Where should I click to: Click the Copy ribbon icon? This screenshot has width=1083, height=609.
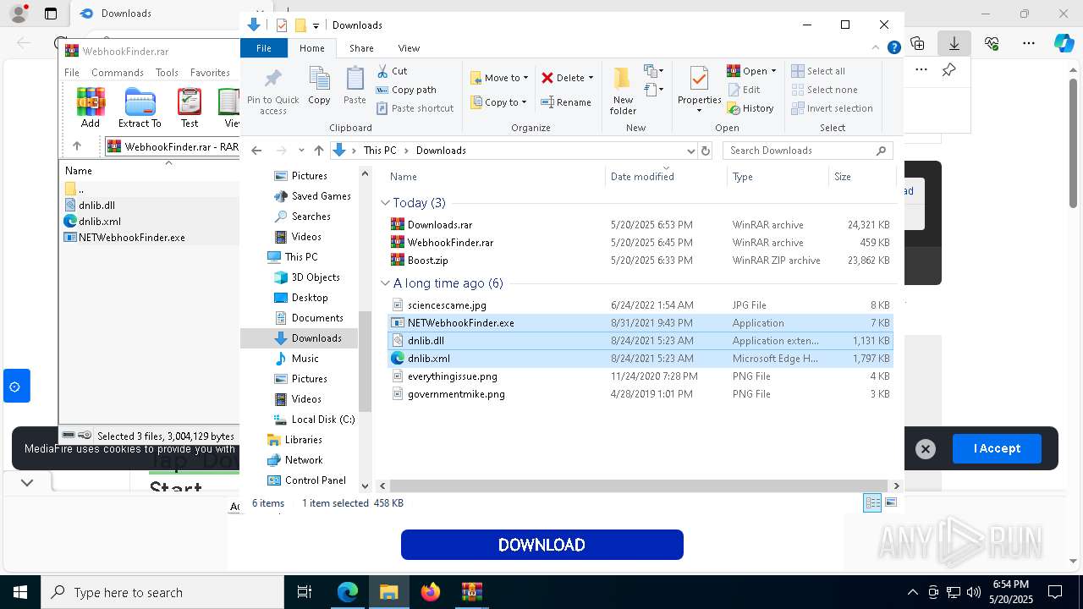(x=319, y=85)
